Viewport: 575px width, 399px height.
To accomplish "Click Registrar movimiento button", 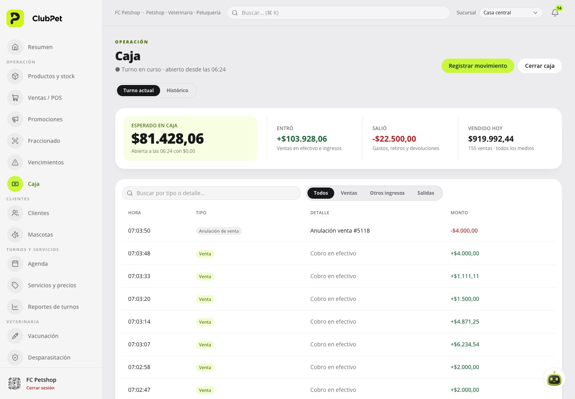I will pos(478,66).
